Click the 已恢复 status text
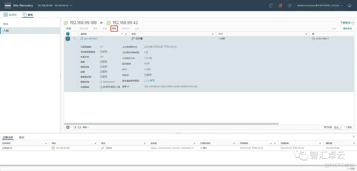Viewport: 357px width, 171px height. point(139,39)
